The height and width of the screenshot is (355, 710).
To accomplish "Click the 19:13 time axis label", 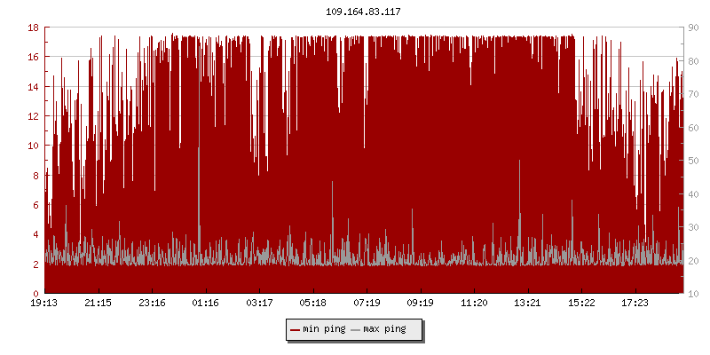I will coord(44,304).
